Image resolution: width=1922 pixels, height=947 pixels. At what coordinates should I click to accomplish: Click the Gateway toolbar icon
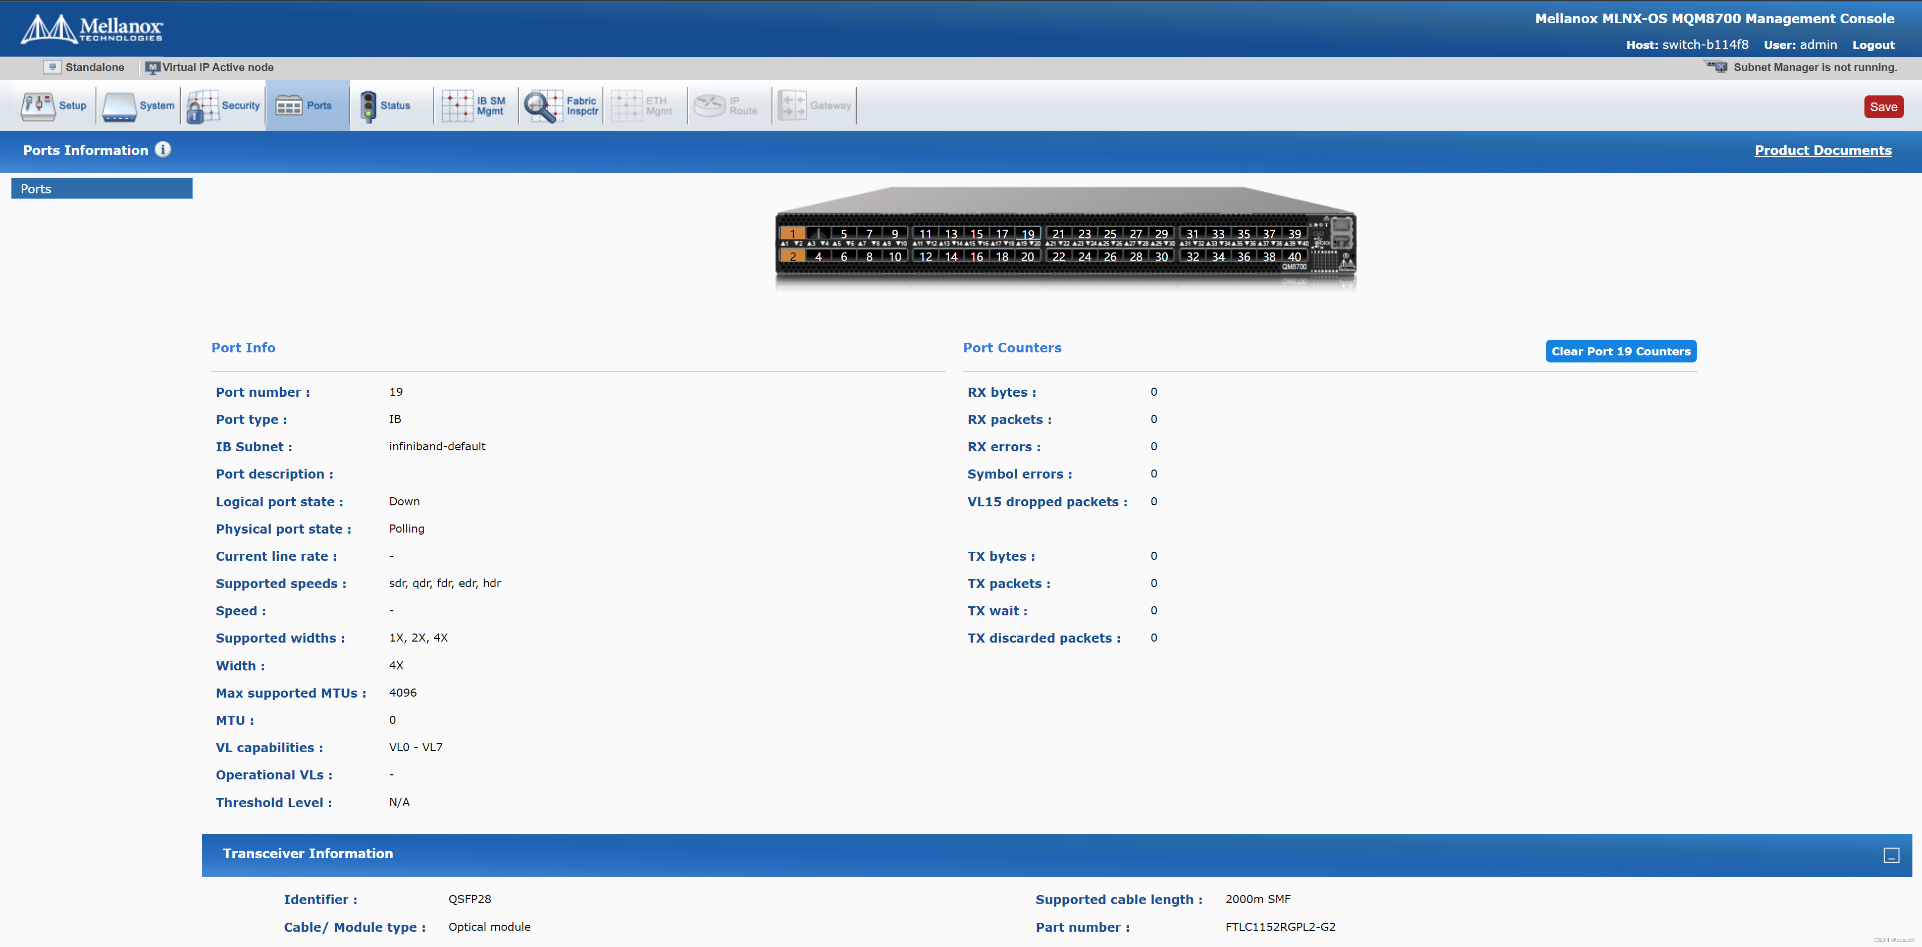tap(793, 106)
